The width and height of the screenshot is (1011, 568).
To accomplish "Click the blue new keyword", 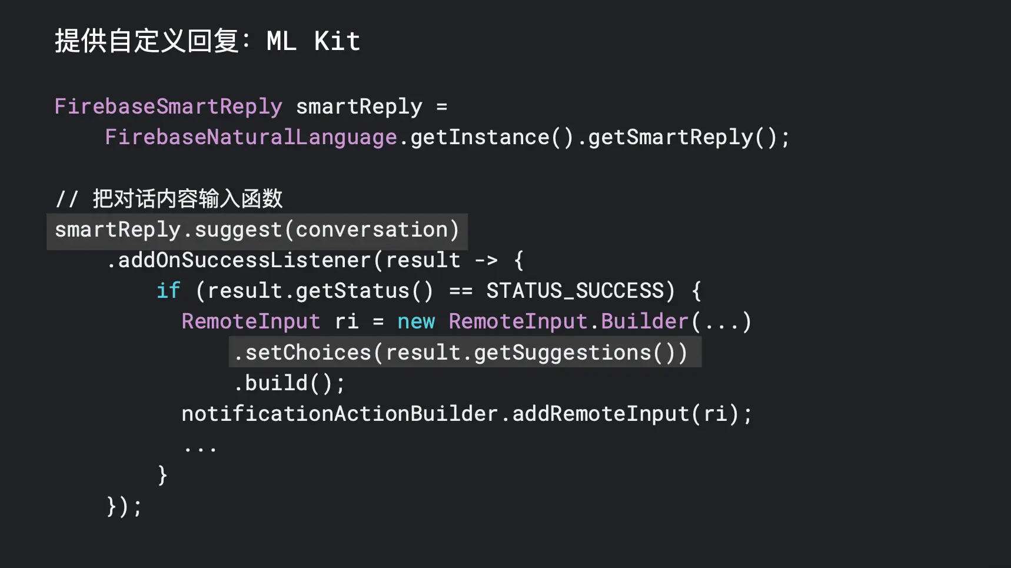I will pos(416,322).
